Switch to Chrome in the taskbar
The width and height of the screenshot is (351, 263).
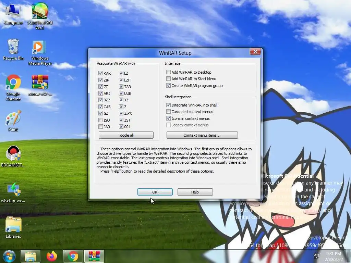coord(73,256)
